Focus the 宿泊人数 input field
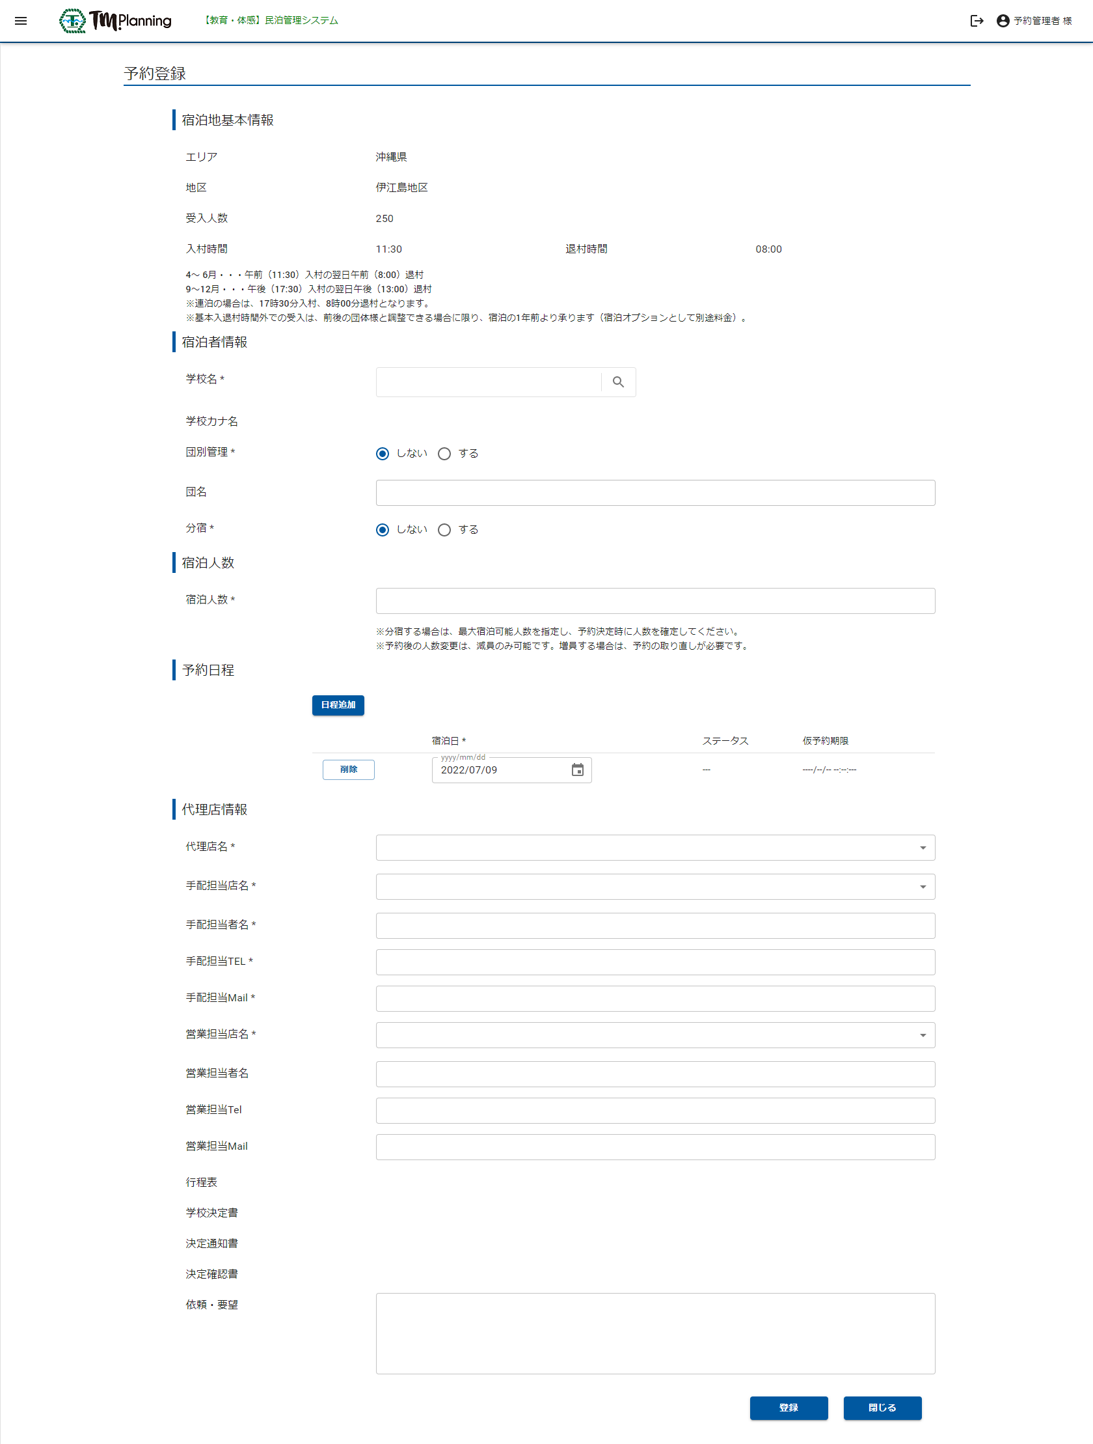This screenshot has width=1093, height=1444. pyautogui.click(x=655, y=600)
